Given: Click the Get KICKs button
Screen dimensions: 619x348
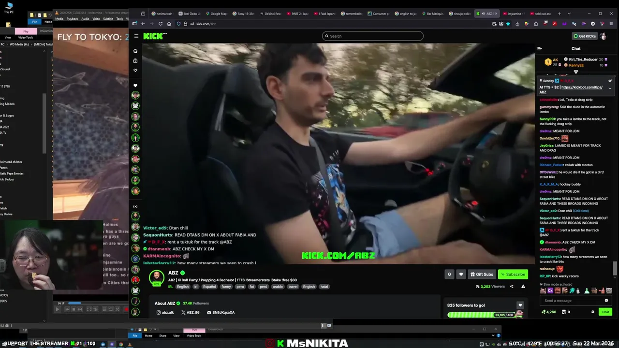Looking at the screenshot, I should pyautogui.click(x=585, y=36).
